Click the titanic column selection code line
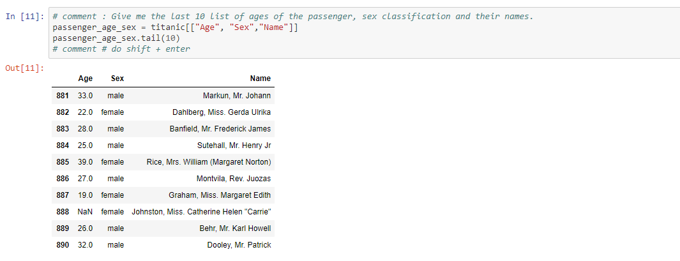 pyautogui.click(x=176, y=27)
